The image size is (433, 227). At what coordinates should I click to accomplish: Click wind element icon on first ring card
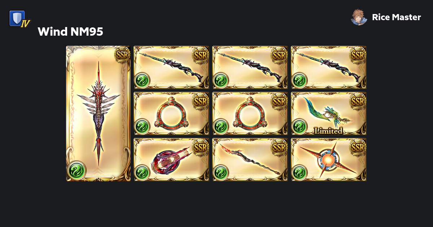[x=142, y=126]
